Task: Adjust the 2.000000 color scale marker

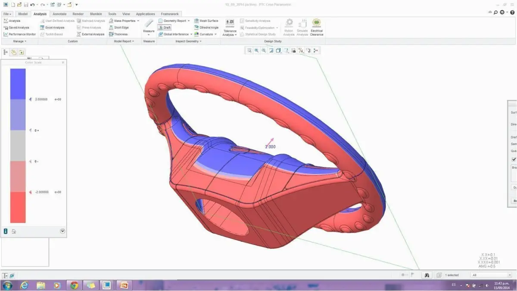Action: click(x=30, y=99)
